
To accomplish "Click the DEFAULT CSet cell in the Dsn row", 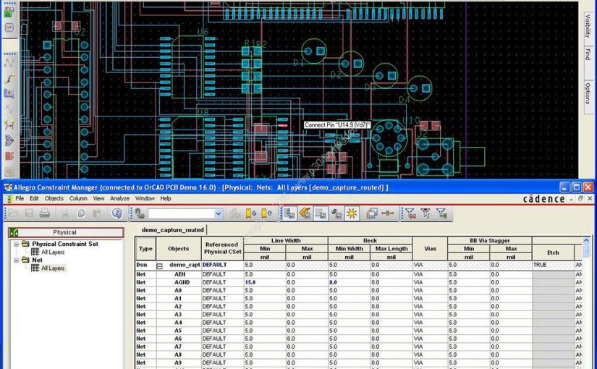I will [x=222, y=265].
